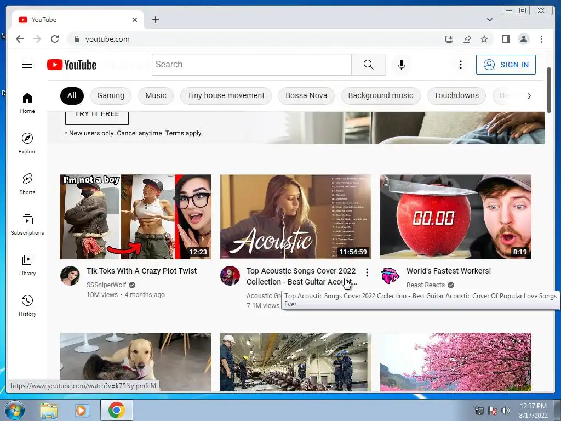
Task: Play the workers with chain thumbnail video
Action: coord(295,362)
